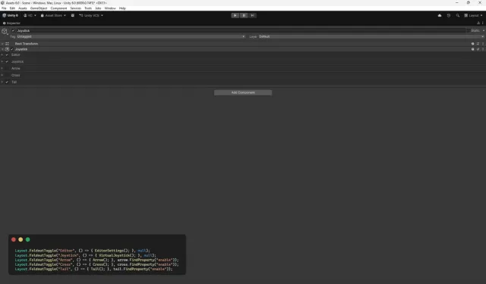
Task: Click the icon beside Asset Store dropdown
Action: (73, 15)
